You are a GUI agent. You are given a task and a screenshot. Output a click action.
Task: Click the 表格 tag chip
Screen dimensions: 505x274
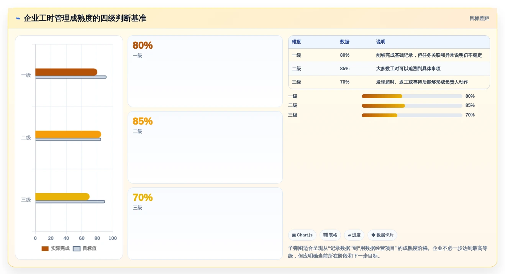(x=330, y=235)
